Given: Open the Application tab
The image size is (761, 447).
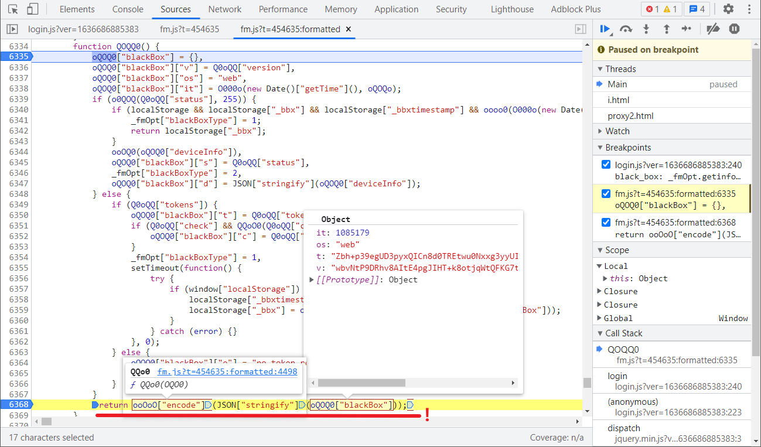Looking at the screenshot, I should point(397,9).
